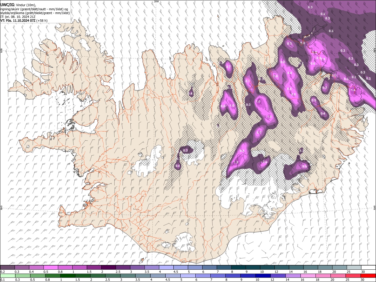Screen dimensions: 376x282
Task: Pick the green 0.8 swatch in lower rain scale
Action: [x=53, y=276]
